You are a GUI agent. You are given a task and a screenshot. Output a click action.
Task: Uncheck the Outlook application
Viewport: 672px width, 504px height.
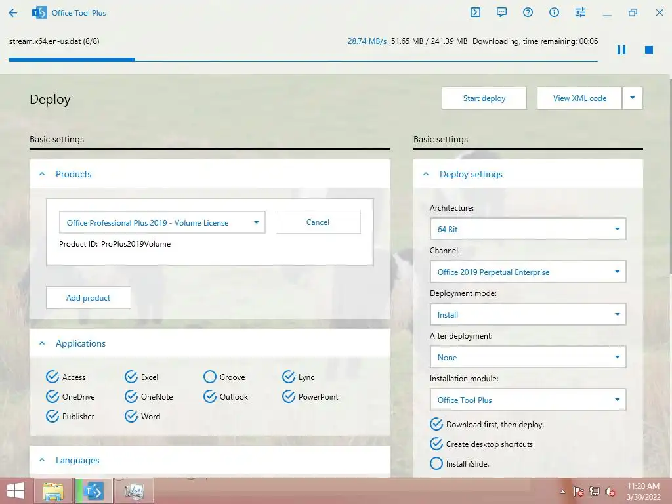[x=210, y=396]
